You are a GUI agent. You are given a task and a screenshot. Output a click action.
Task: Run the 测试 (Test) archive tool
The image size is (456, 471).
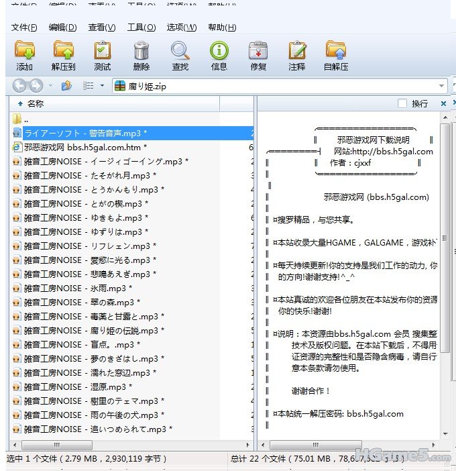click(103, 56)
